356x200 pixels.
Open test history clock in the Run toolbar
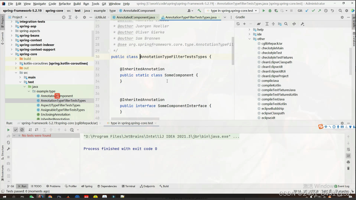[72, 130]
